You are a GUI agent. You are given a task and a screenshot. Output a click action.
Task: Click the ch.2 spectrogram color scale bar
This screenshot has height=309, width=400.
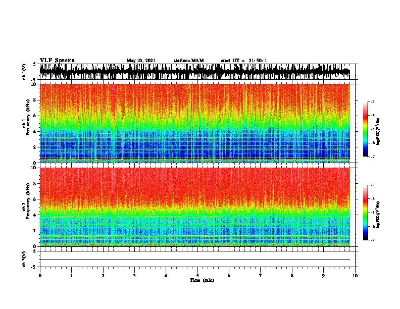point(365,213)
